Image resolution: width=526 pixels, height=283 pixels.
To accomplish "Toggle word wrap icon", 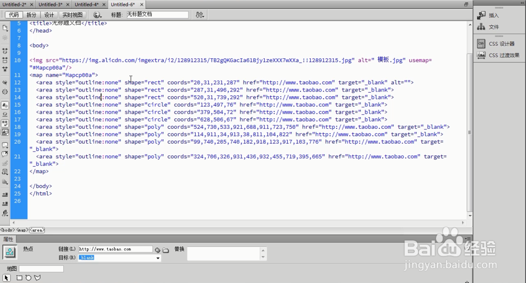I will click(5, 124).
